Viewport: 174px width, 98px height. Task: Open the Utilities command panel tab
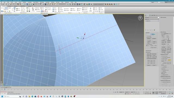[156, 15]
